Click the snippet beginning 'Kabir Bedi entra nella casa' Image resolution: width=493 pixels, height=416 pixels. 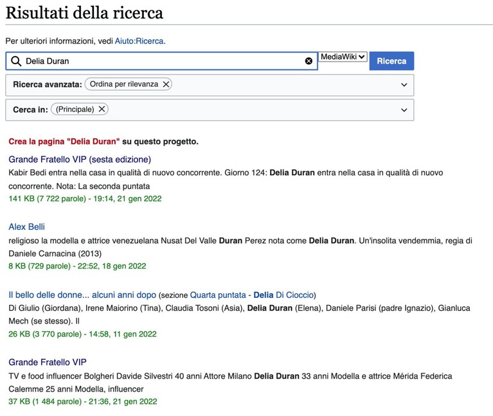226,179
